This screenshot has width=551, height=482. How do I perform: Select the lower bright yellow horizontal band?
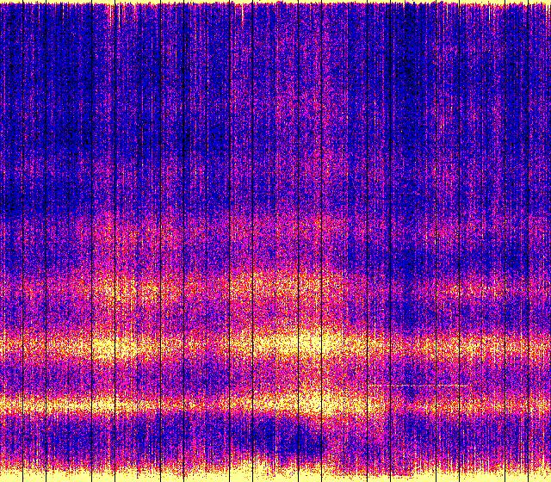(x=172, y=403)
